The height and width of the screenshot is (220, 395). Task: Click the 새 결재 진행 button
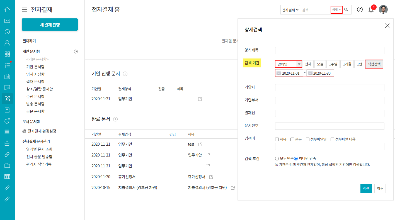[50, 25]
